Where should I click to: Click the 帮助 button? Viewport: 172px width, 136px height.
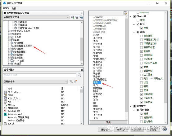(x=153, y=130)
